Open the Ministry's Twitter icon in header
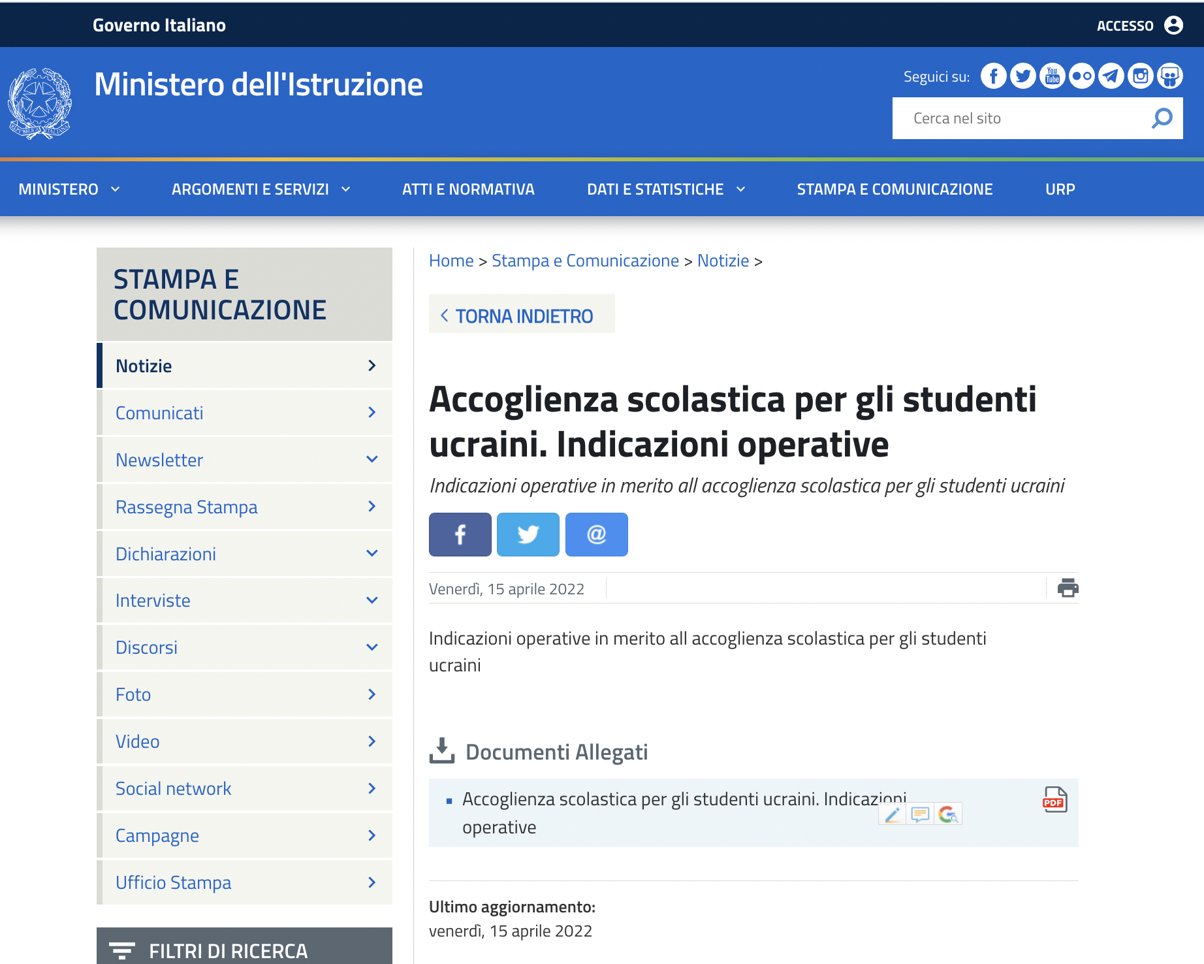This screenshot has width=1204, height=964. (1022, 76)
